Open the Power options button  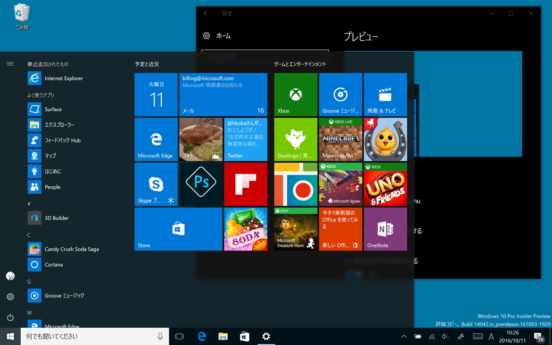pyautogui.click(x=10, y=317)
